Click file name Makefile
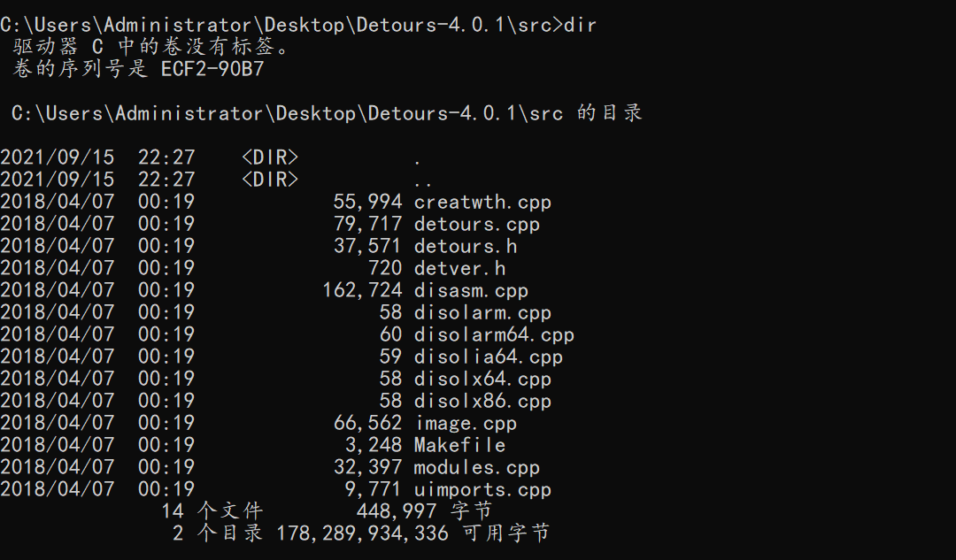 [459, 445]
